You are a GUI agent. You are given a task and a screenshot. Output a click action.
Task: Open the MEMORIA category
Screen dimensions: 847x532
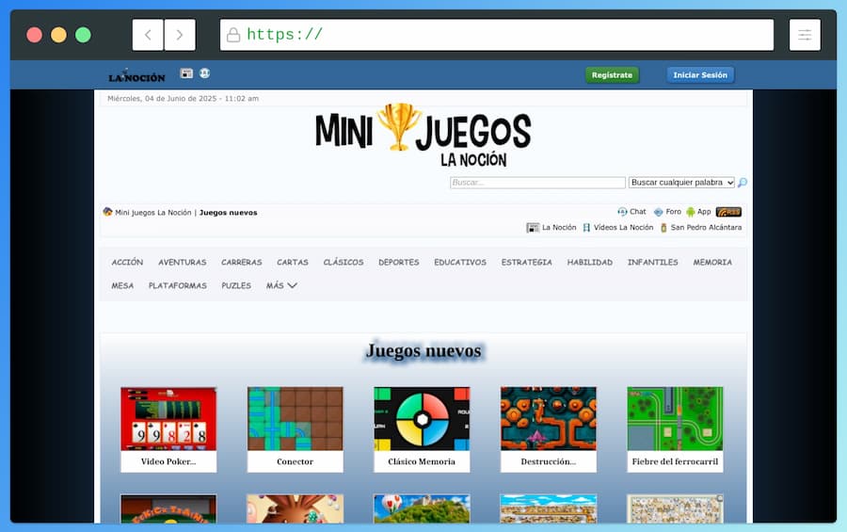[712, 262]
